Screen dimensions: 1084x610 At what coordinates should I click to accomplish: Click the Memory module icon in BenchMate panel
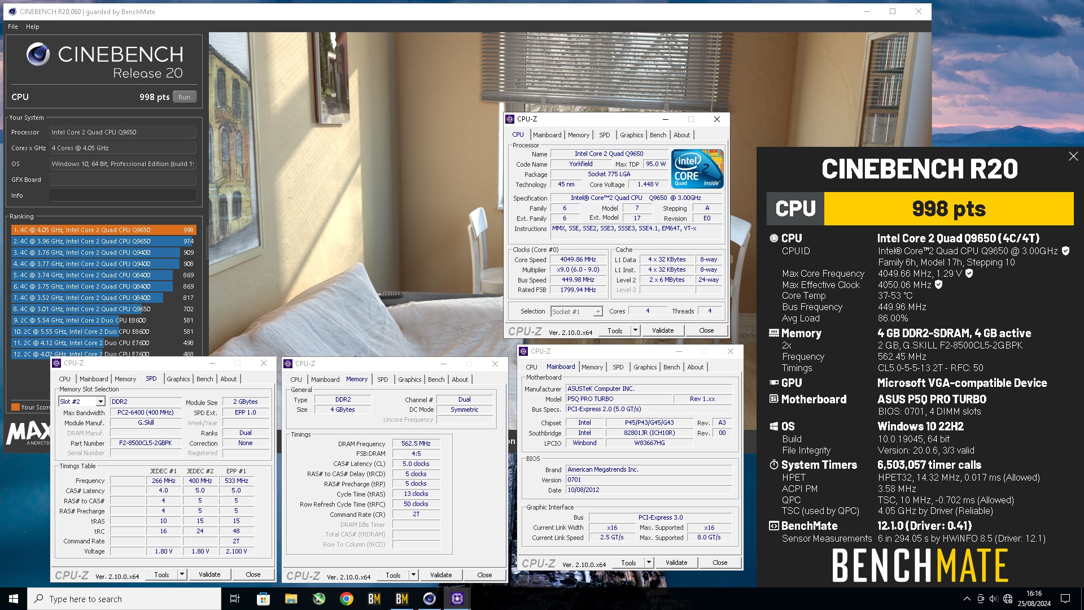point(774,333)
